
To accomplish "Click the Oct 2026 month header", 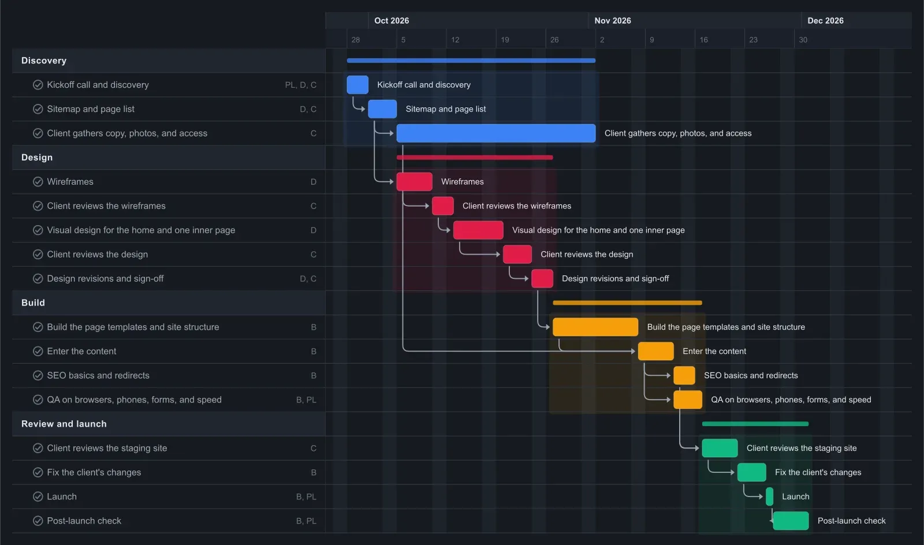I will click(392, 21).
